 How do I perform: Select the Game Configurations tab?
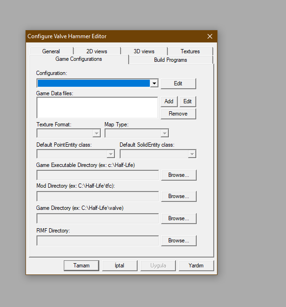(x=79, y=59)
